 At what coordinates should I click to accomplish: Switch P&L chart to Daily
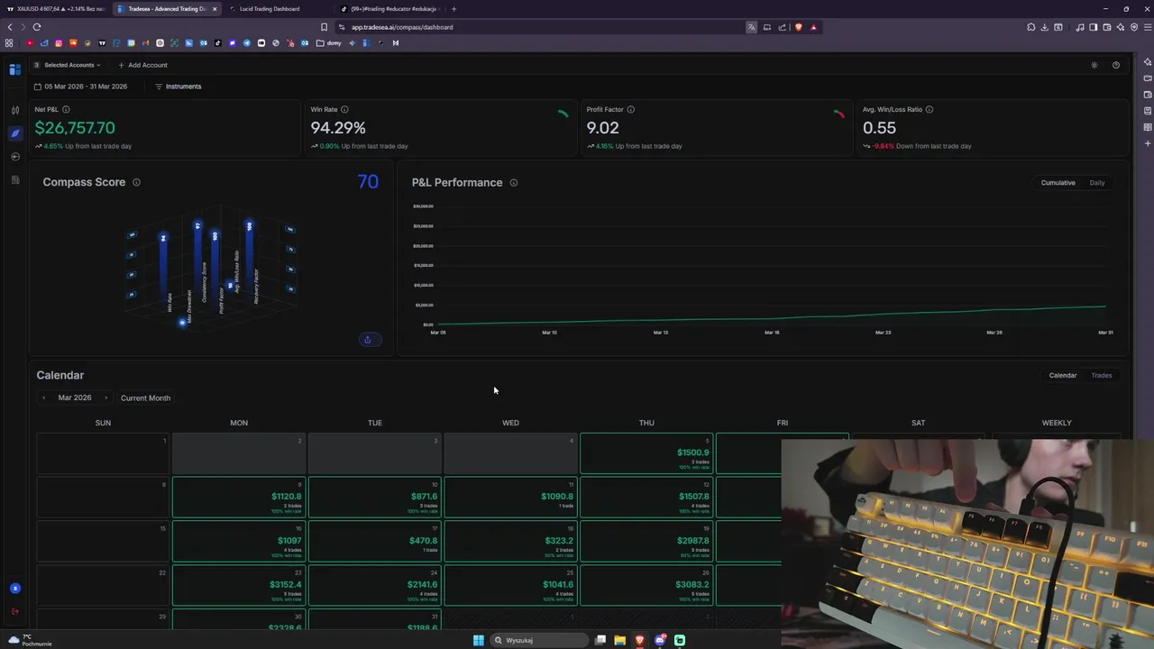click(1097, 183)
